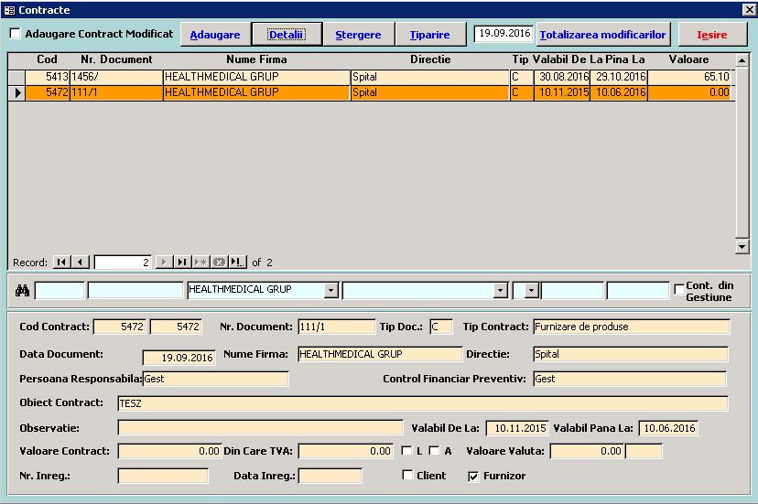Go to next record in navigator

tap(164, 263)
